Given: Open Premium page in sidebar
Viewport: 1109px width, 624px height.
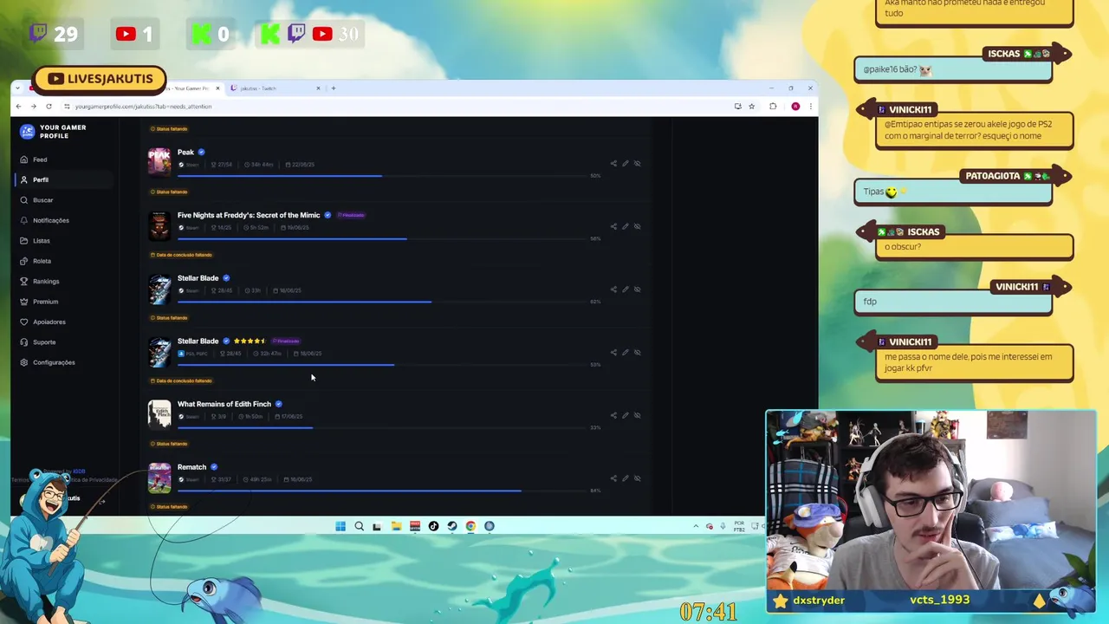Looking at the screenshot, I should [x=45, y=302].
